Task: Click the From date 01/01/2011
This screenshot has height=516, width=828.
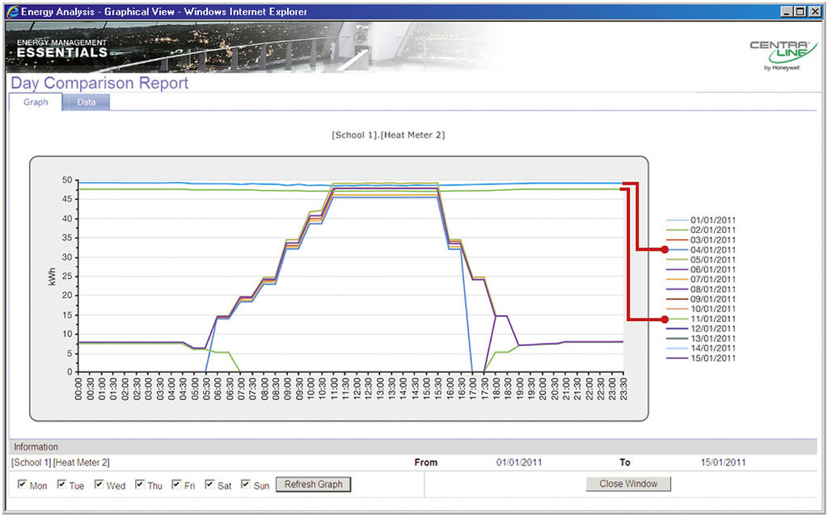Action: (518, 463)
